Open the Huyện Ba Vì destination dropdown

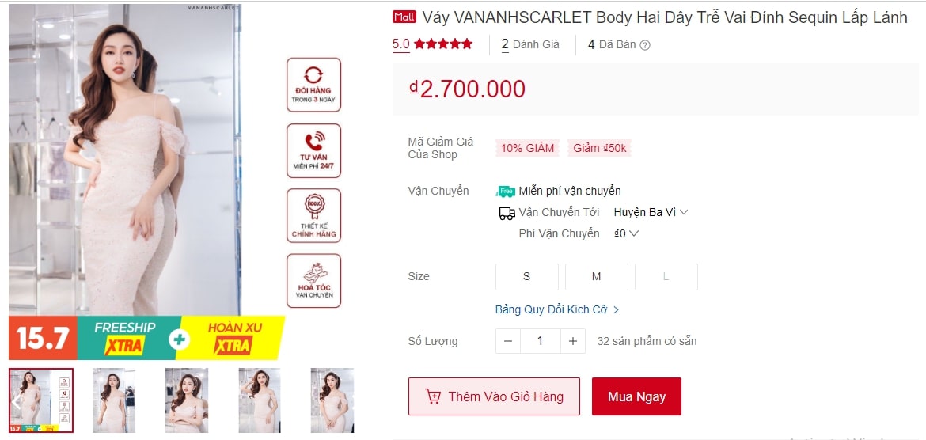(651, 213)
